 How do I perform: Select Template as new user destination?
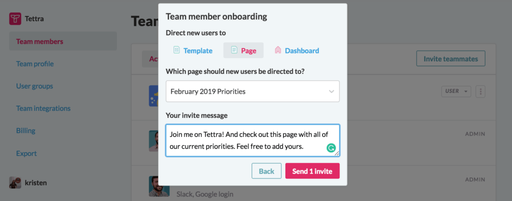coord(192,50)
